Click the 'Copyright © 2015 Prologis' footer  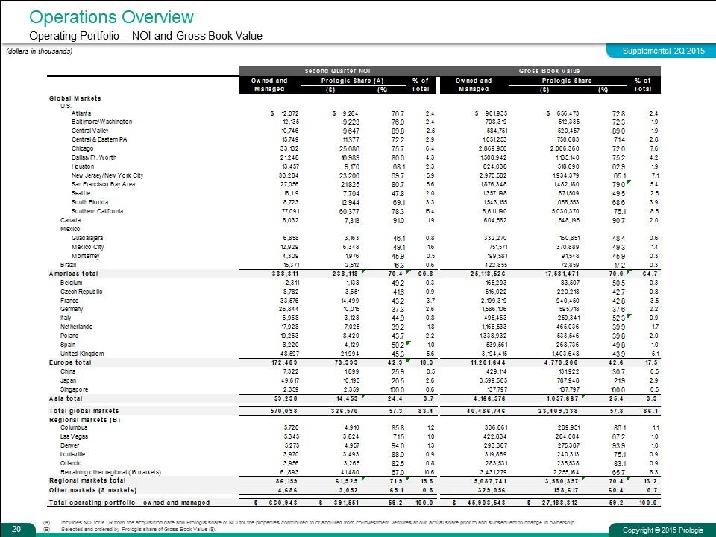click(x=662, y=530)
